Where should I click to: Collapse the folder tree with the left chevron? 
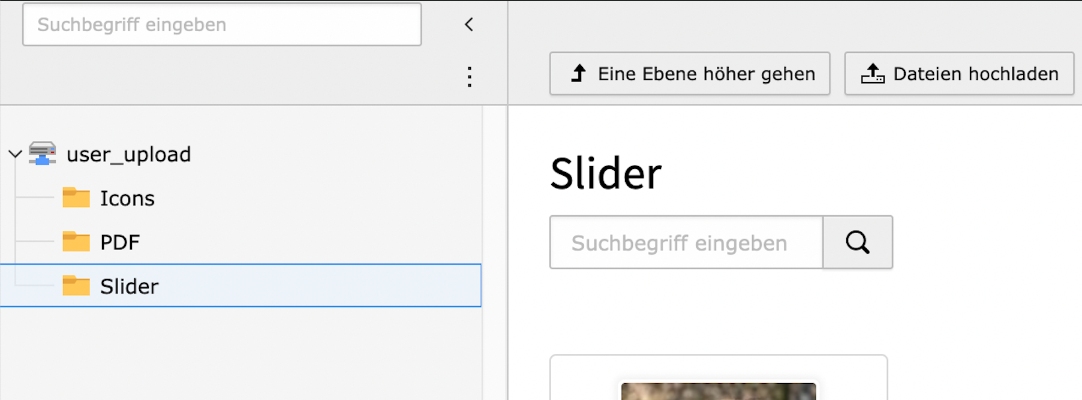click(x=469, y=25)
